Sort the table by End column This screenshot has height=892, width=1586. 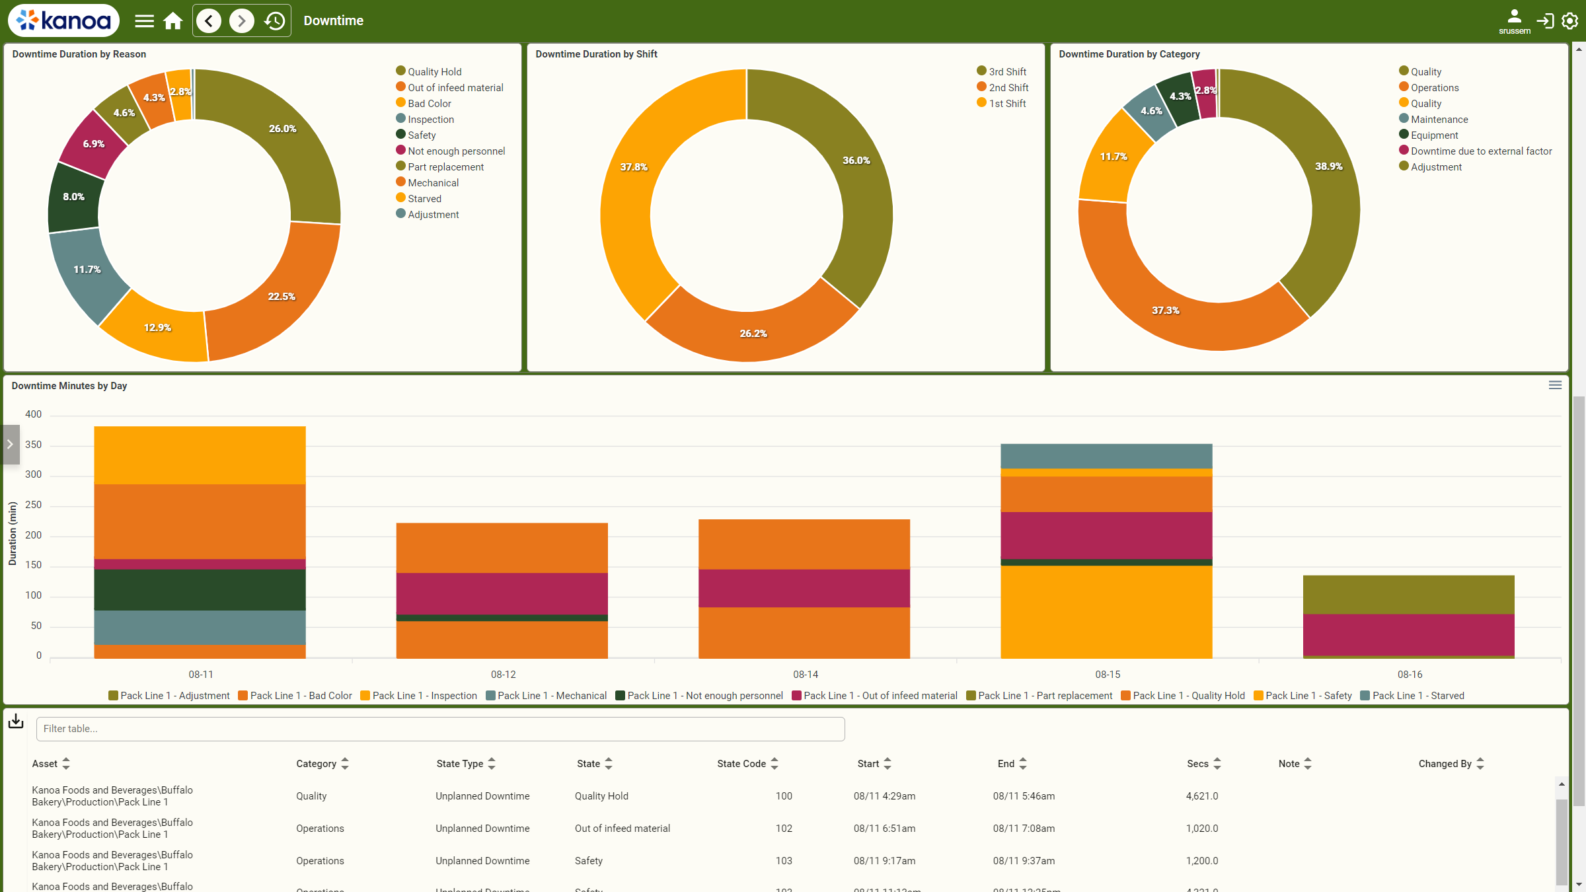1012,764
